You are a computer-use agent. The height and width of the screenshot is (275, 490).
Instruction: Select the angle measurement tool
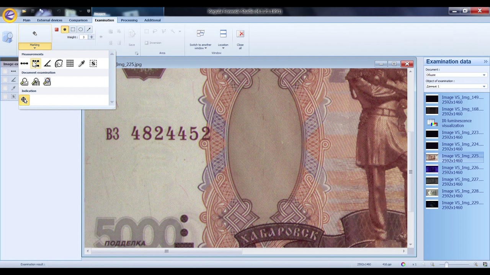point(47,63)
